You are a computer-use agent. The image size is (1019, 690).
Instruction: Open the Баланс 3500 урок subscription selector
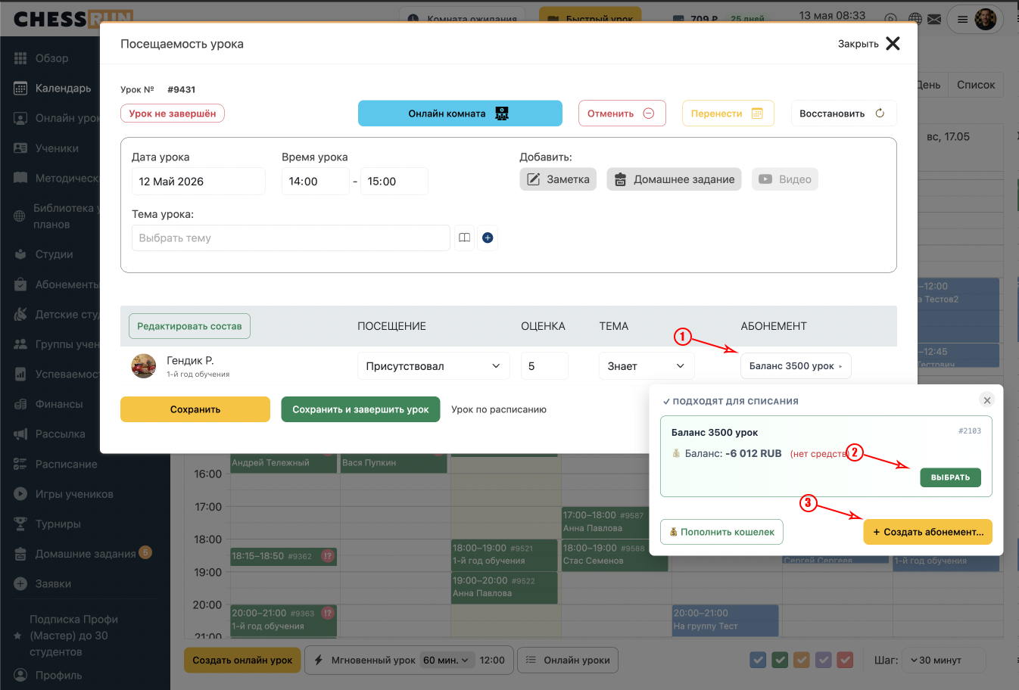point(796,365)
